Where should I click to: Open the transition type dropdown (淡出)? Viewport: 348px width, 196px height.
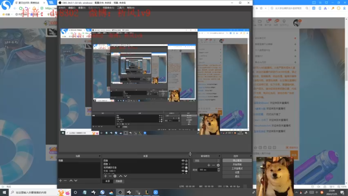206,160
